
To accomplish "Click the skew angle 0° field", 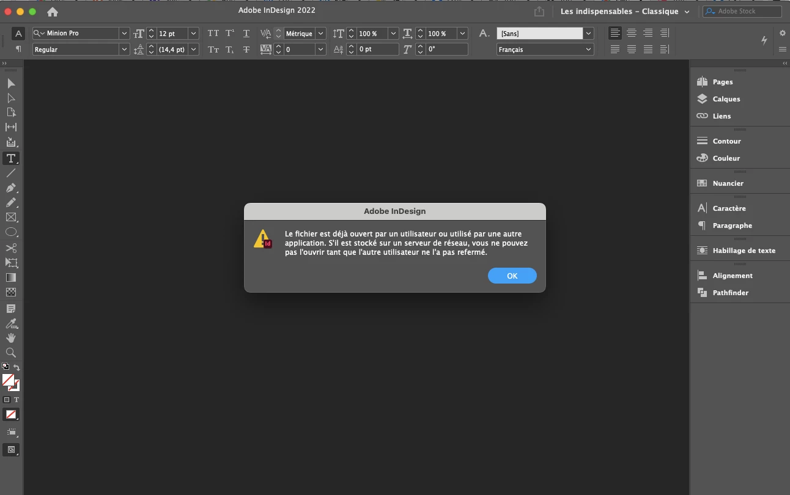I will tap(447, 50).
